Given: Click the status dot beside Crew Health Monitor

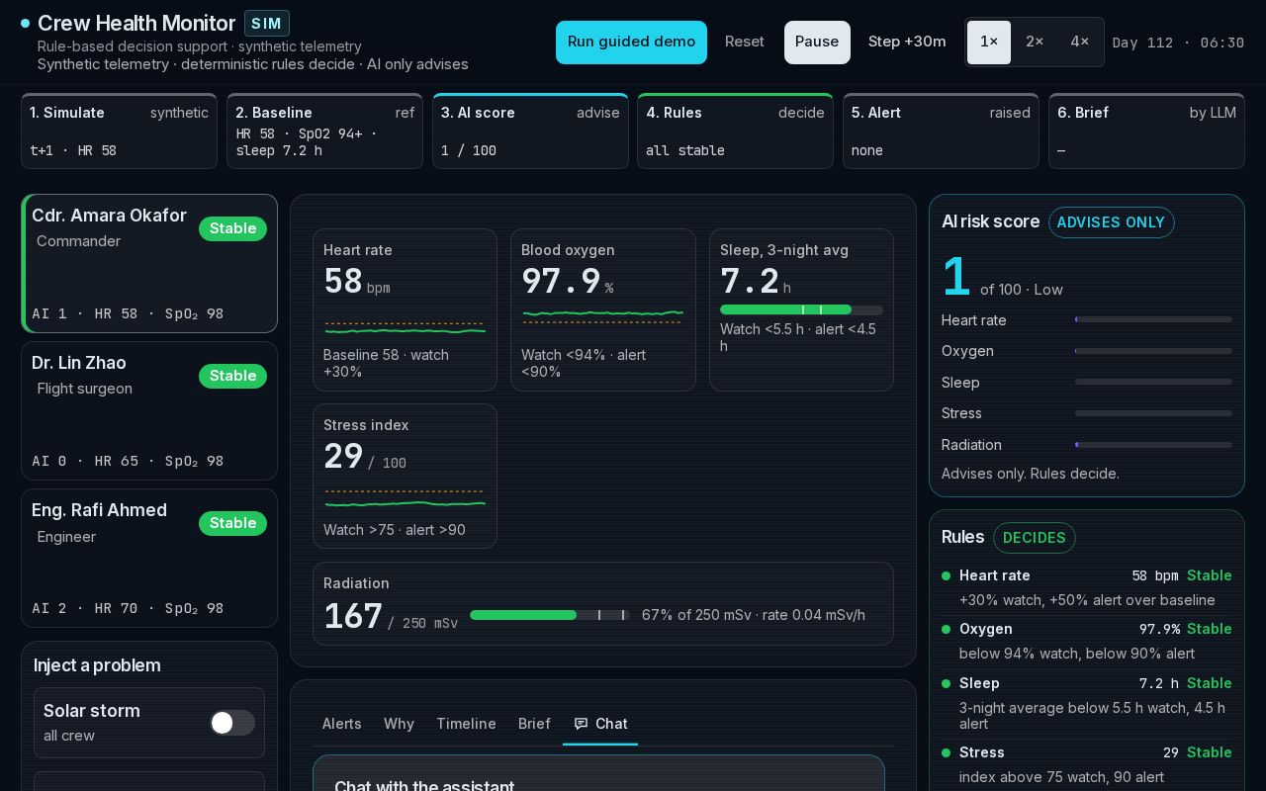Looking at the screenshot, I should point(25,23).
